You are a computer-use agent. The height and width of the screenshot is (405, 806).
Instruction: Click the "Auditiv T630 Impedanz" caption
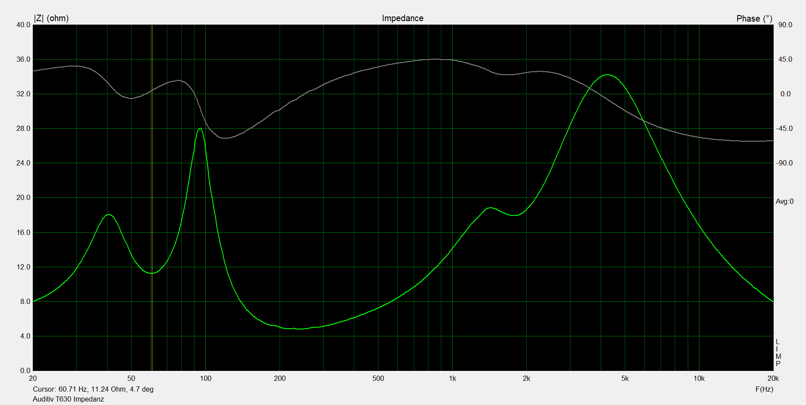(68, 399)
